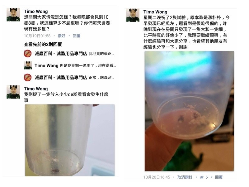Click 滅蟲百科 page avatar on first reply

(x=28, y=53)
